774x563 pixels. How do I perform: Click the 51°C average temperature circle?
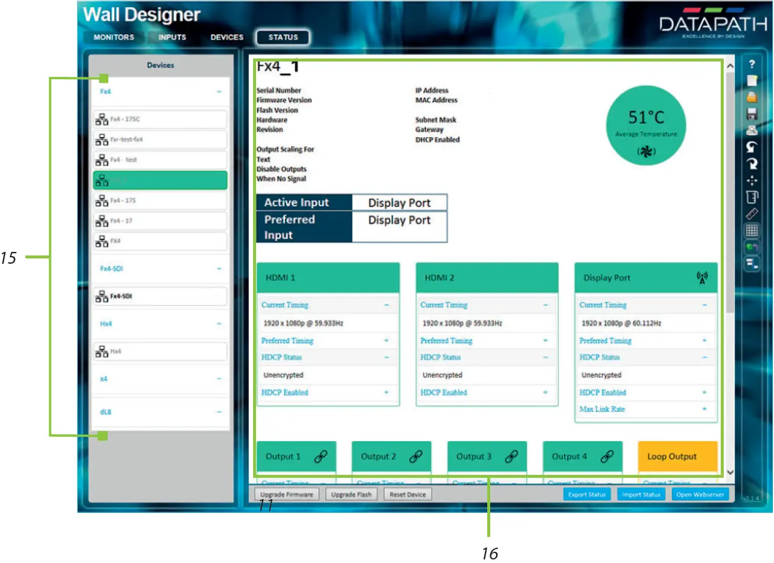click(x=646, y=126)
